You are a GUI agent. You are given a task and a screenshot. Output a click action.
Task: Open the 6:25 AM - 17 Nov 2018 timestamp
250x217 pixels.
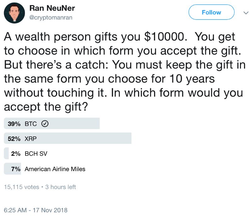[36, 210]
